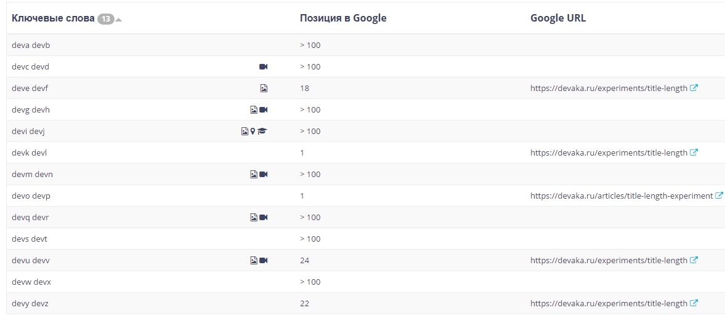Sort by Позиция в Google column header
Viewport: 725px width, 321px height.
pos(343,18)
